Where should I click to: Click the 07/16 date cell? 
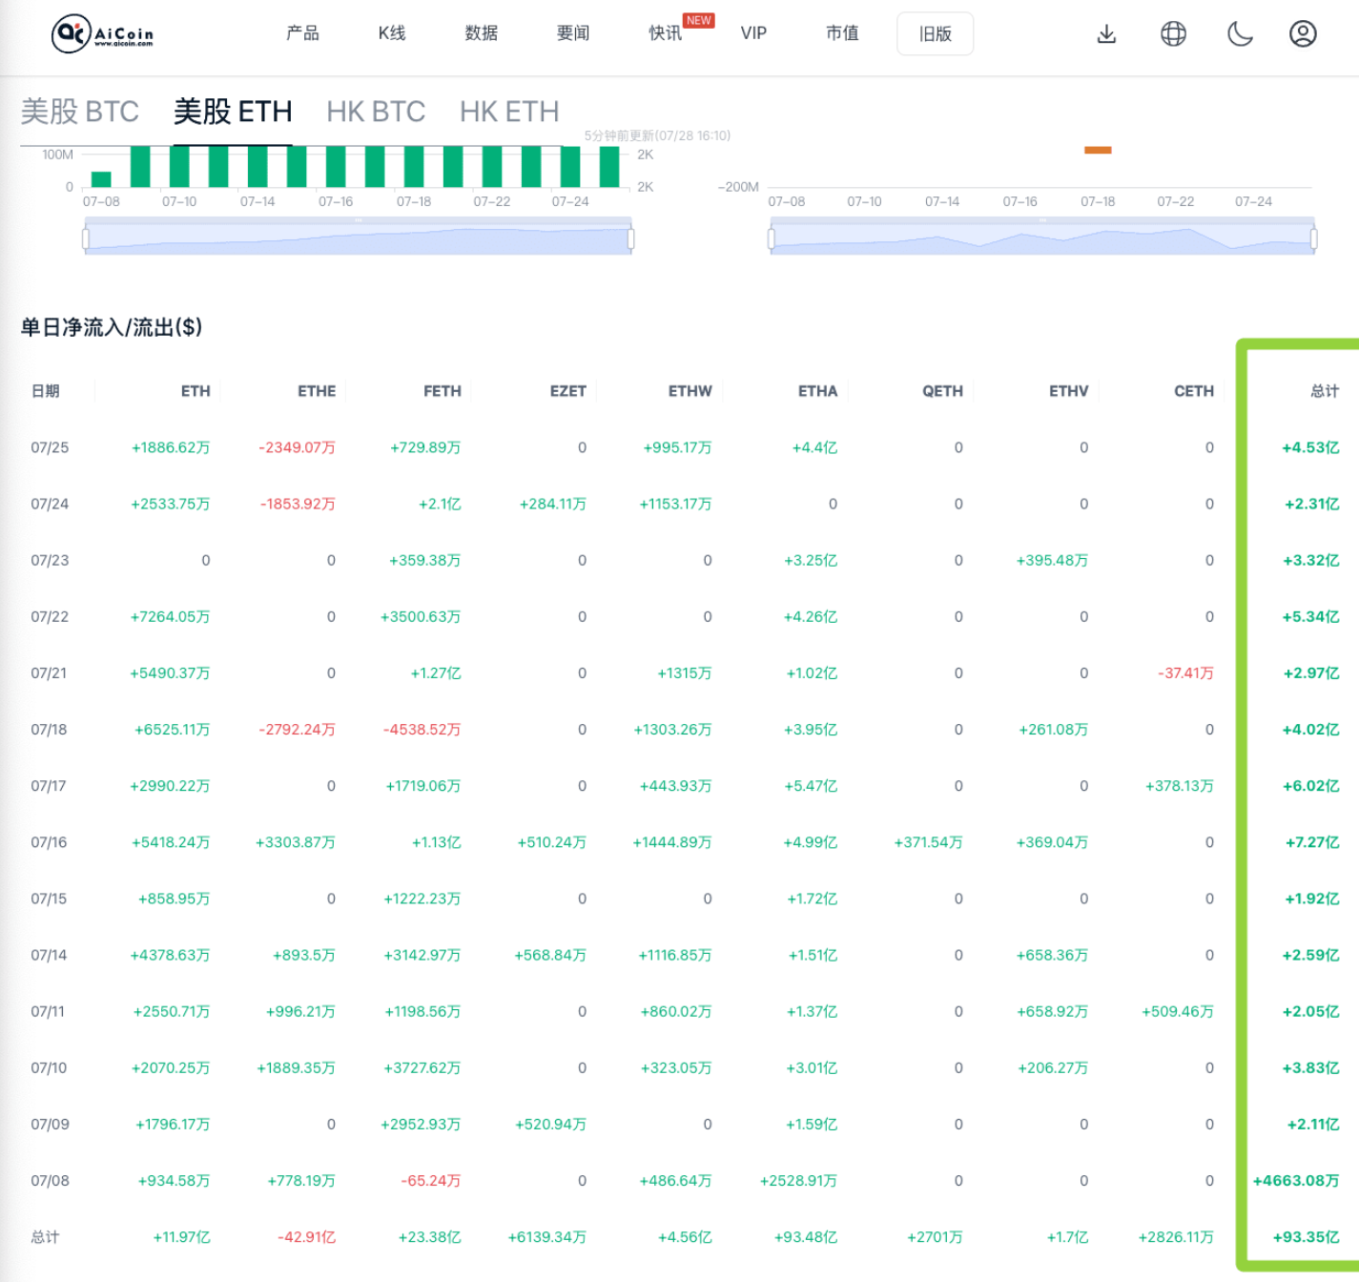[x=50, y=842]
